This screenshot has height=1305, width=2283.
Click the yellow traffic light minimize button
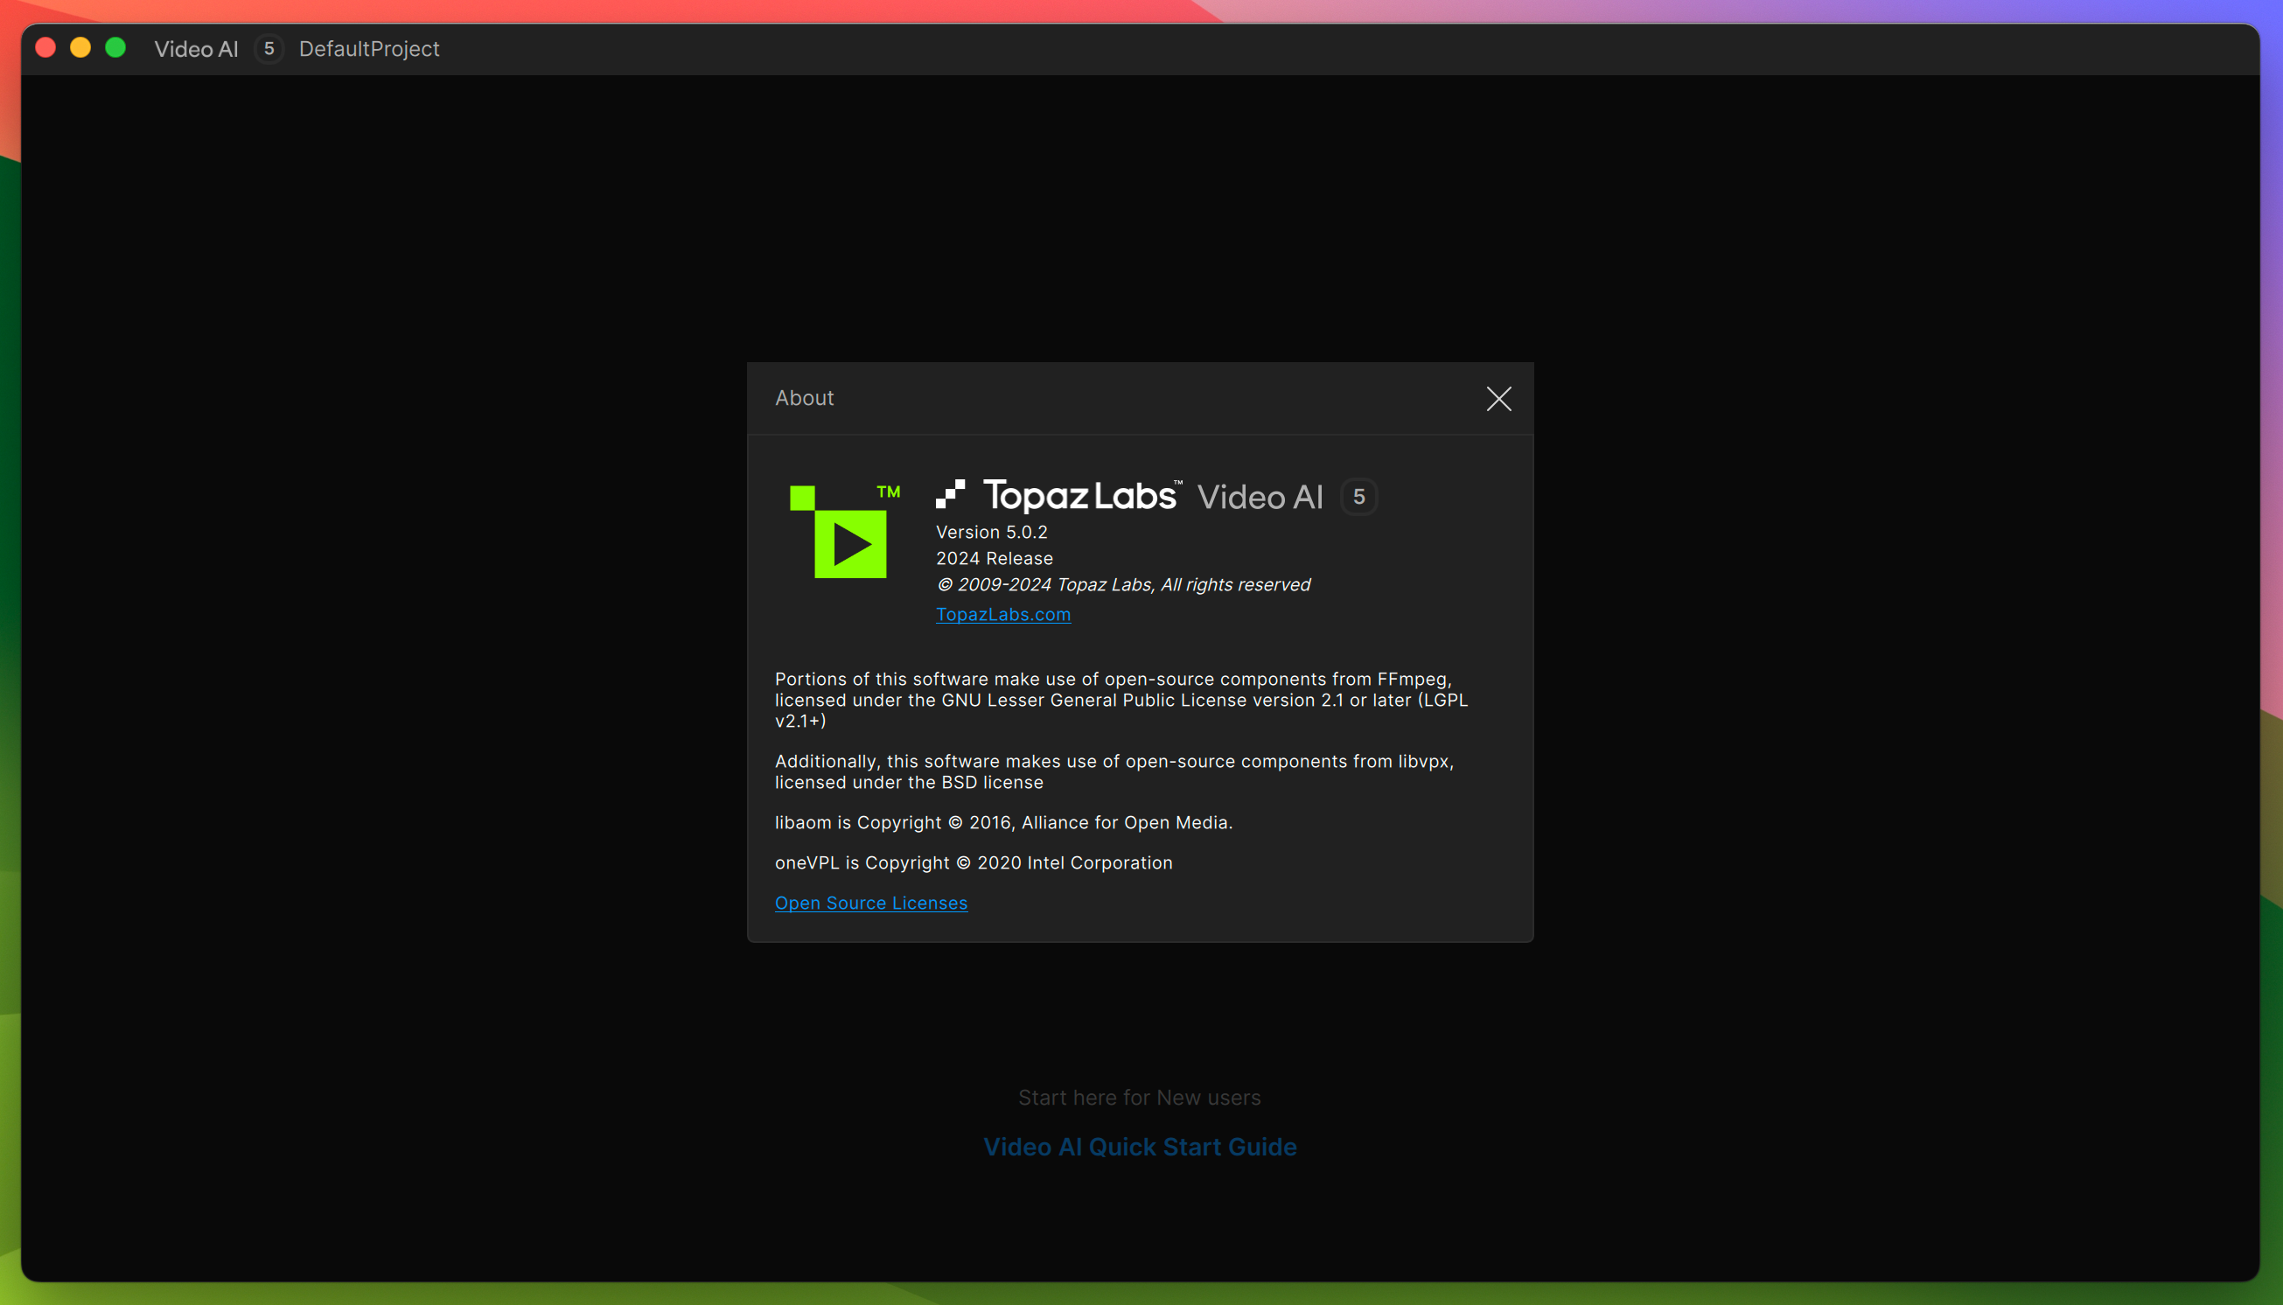pyautogui.click(x=80, y=47)
